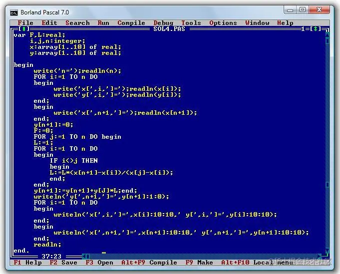Click the closing 'end.' line
The image size is (340, 274).
point(21,251)
